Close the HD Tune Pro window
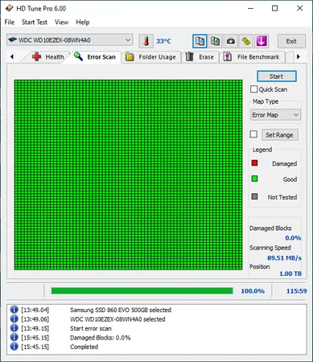Image resolution: width=313 pixels, height=362 pixels. pos(299,8)
